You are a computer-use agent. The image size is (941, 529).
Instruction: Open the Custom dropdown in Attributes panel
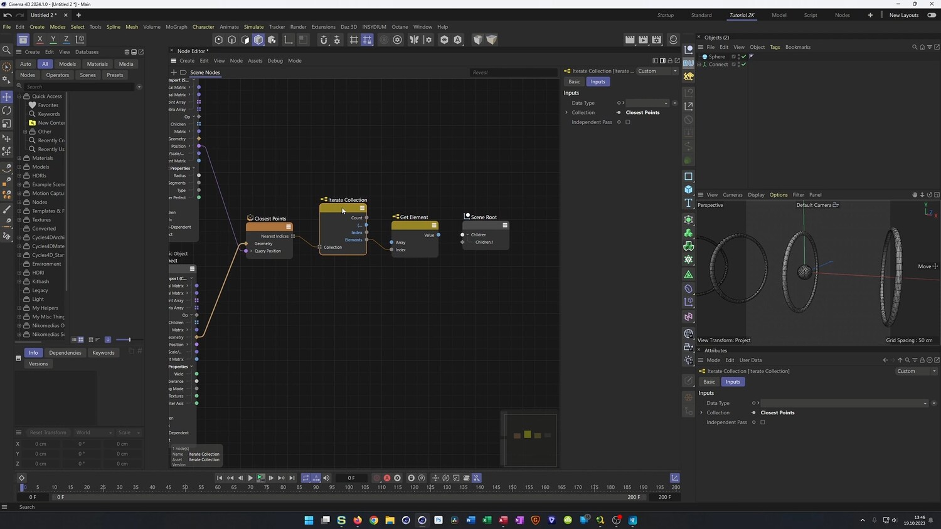[x=917, y=371]
